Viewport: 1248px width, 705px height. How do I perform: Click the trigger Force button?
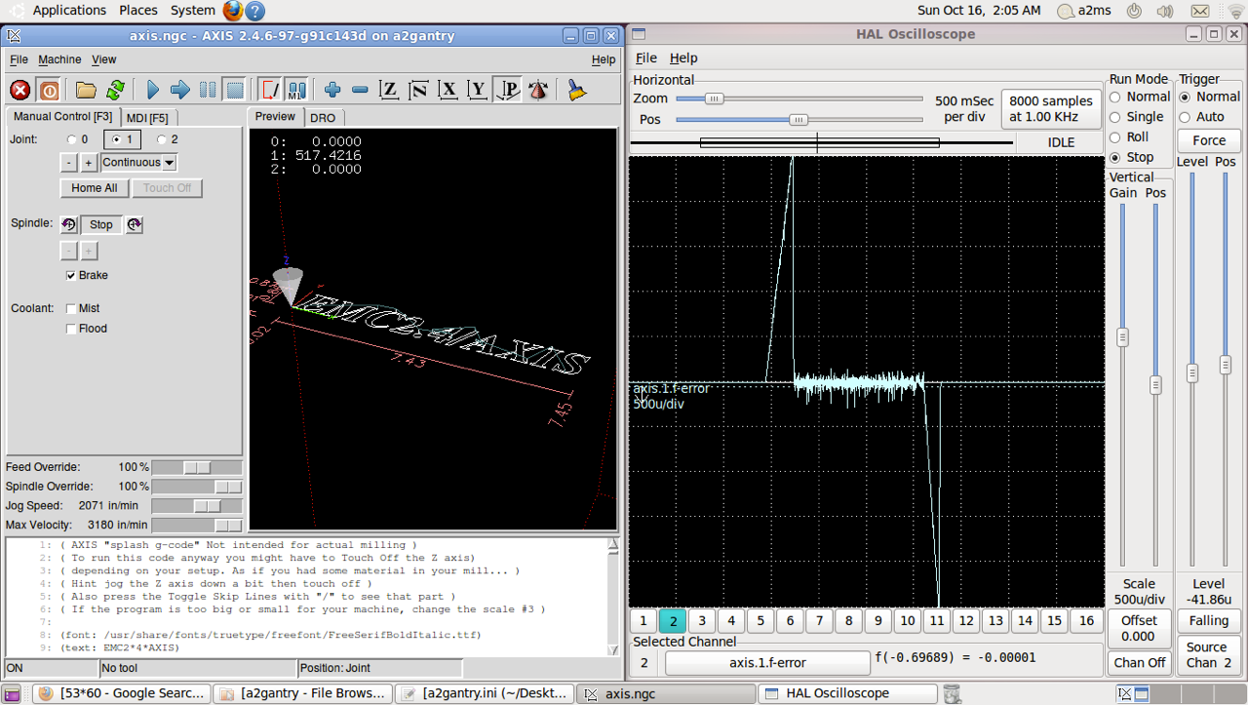[x=1209, y=140]
